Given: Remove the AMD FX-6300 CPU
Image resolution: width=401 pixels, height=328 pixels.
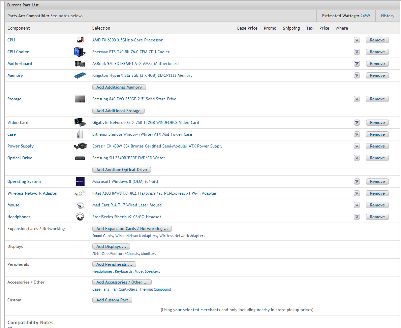Looking at the screenshot, I should point(377,40).
